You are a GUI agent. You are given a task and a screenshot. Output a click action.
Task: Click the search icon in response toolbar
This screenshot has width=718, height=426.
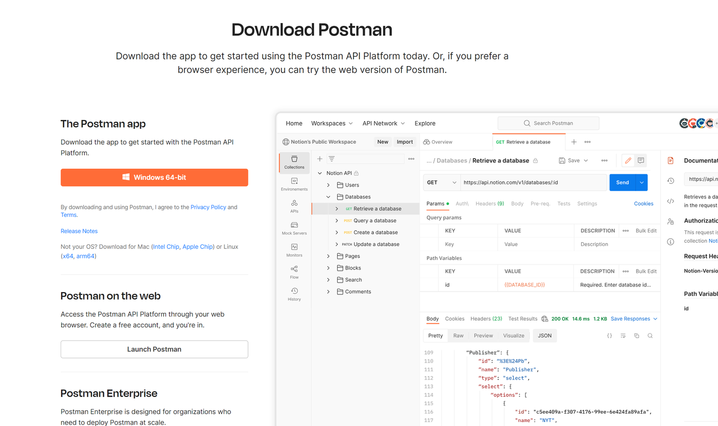pos(650,336)
